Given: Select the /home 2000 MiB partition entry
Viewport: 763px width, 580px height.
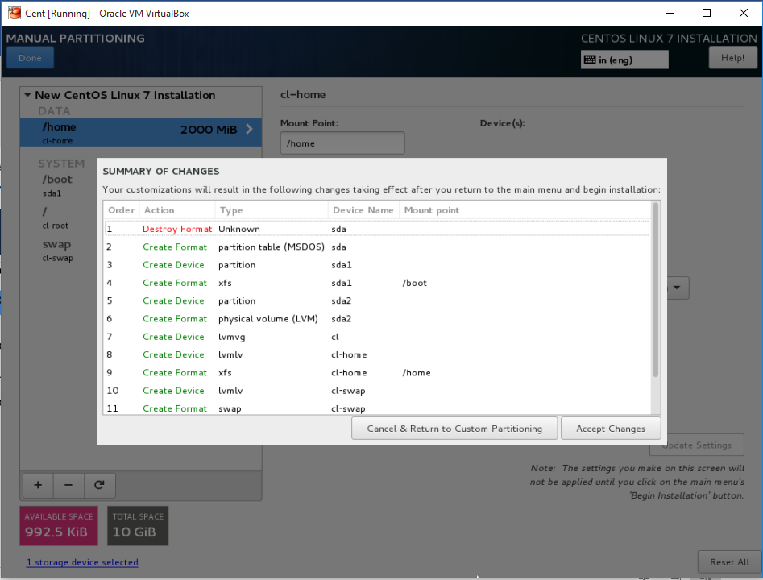Looking at the screenshot, I should [x=141, y=132].
